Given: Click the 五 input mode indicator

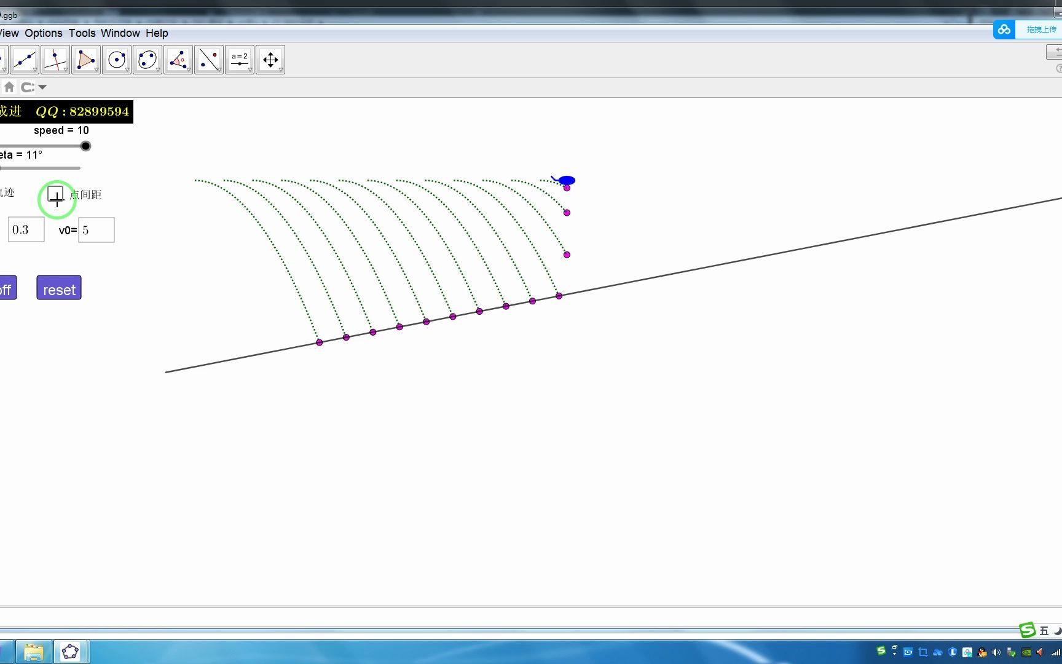Looking at the screenshot, I should click(x=1044, y=631).
